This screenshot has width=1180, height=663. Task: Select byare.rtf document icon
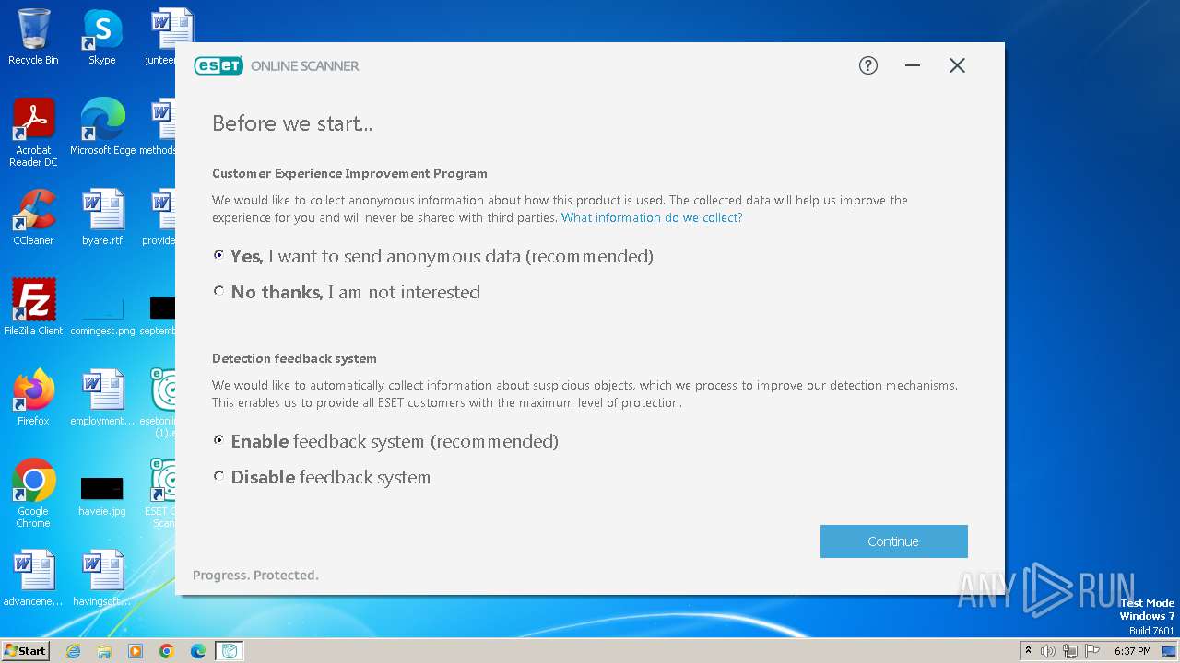click(102, 217)
